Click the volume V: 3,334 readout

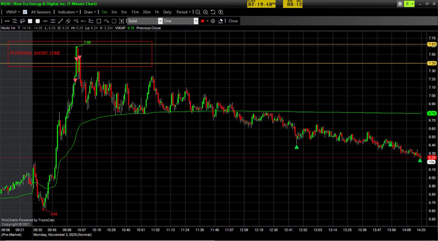(106, 28)
